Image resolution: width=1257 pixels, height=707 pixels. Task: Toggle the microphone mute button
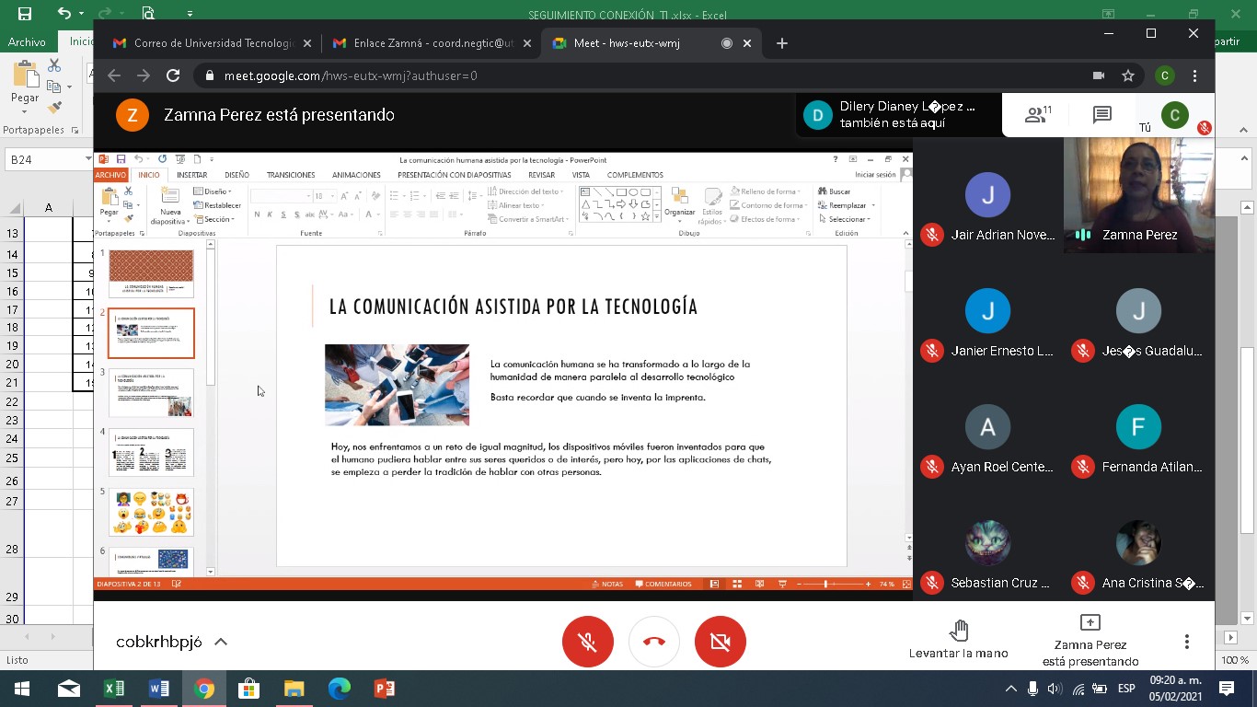pyautogui.click(x=588, y=642)
